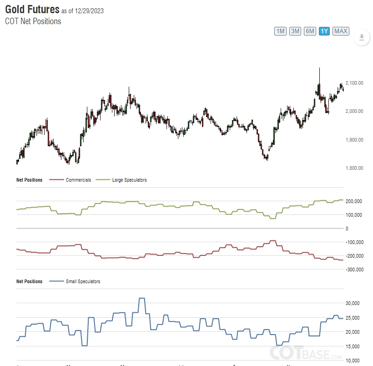Click the blue Small Speculators legend line marker
This screenshot has width=373, height=366.
[x=55, y=281]
